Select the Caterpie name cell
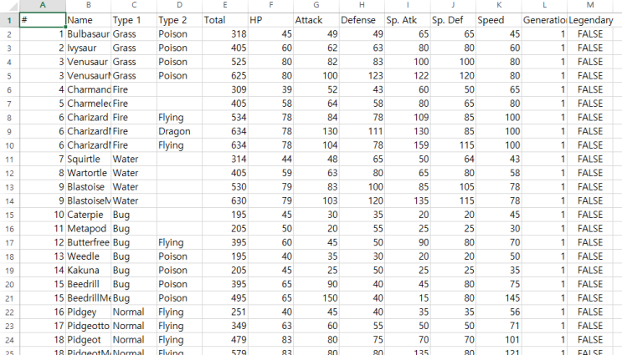The image size is (622, 355). click(x=88, y=215)
